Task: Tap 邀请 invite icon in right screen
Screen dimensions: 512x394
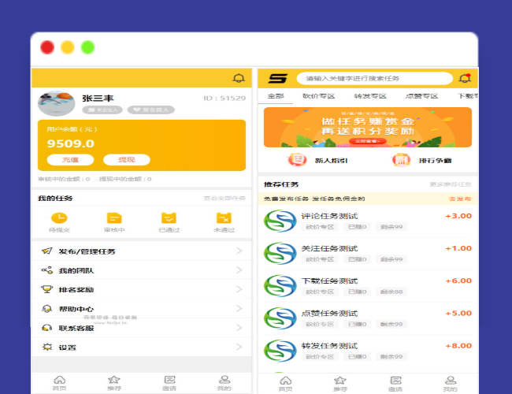Action: [x=395, y=381]
